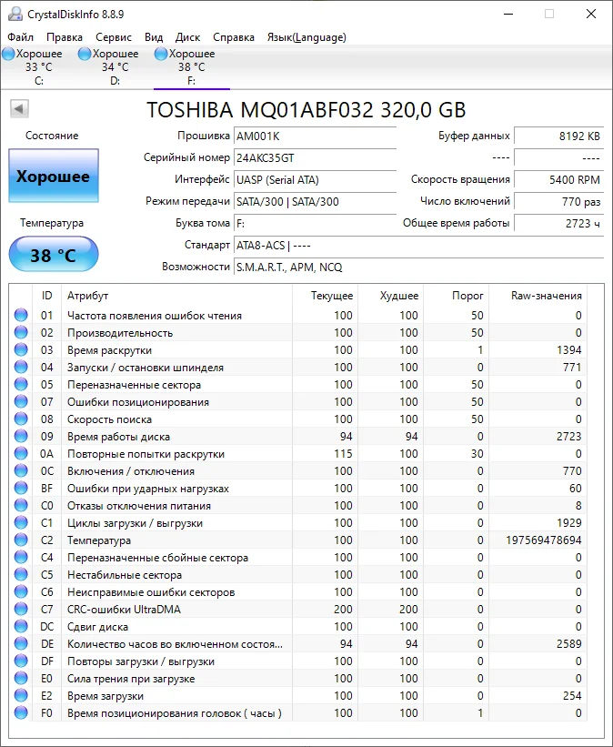Image resolution: width=613 pixels, height=747 pixels.
Task: Click the status orb for attribute C5
Action: point(21,574)
